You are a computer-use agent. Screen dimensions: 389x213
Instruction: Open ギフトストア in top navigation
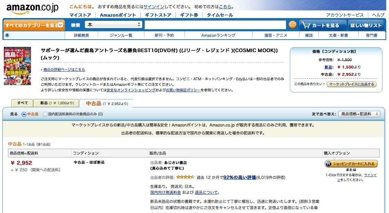click(x=158, y=15)
